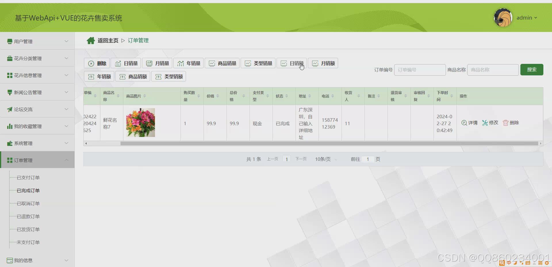The width and height of the screenshot is (552, 267).
Task: Open 已发货订单 submenu item
Action: (28, 230)
